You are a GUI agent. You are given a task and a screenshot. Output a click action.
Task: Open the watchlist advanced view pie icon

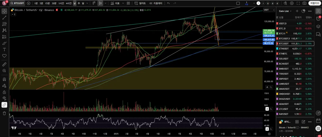303,11
